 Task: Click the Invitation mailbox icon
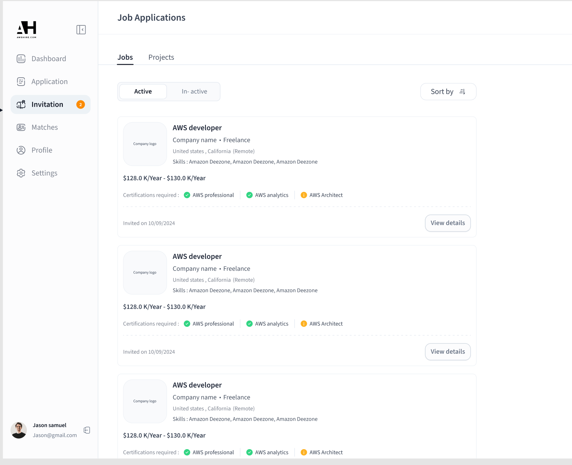point(21,104)
